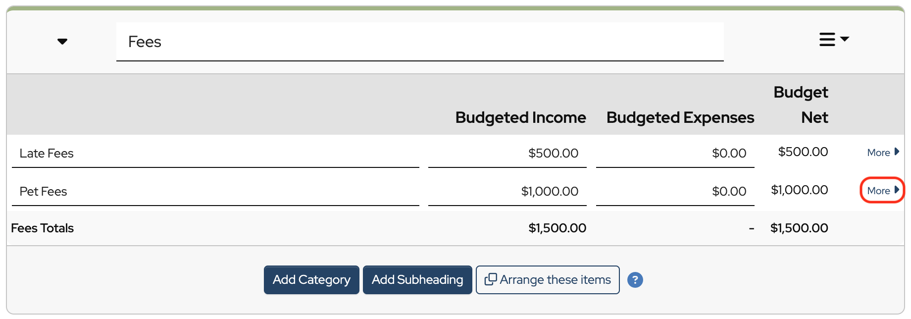911x319 pixels.
Task: Click the Late Fees category name field
Action: [x=215, y=154]
